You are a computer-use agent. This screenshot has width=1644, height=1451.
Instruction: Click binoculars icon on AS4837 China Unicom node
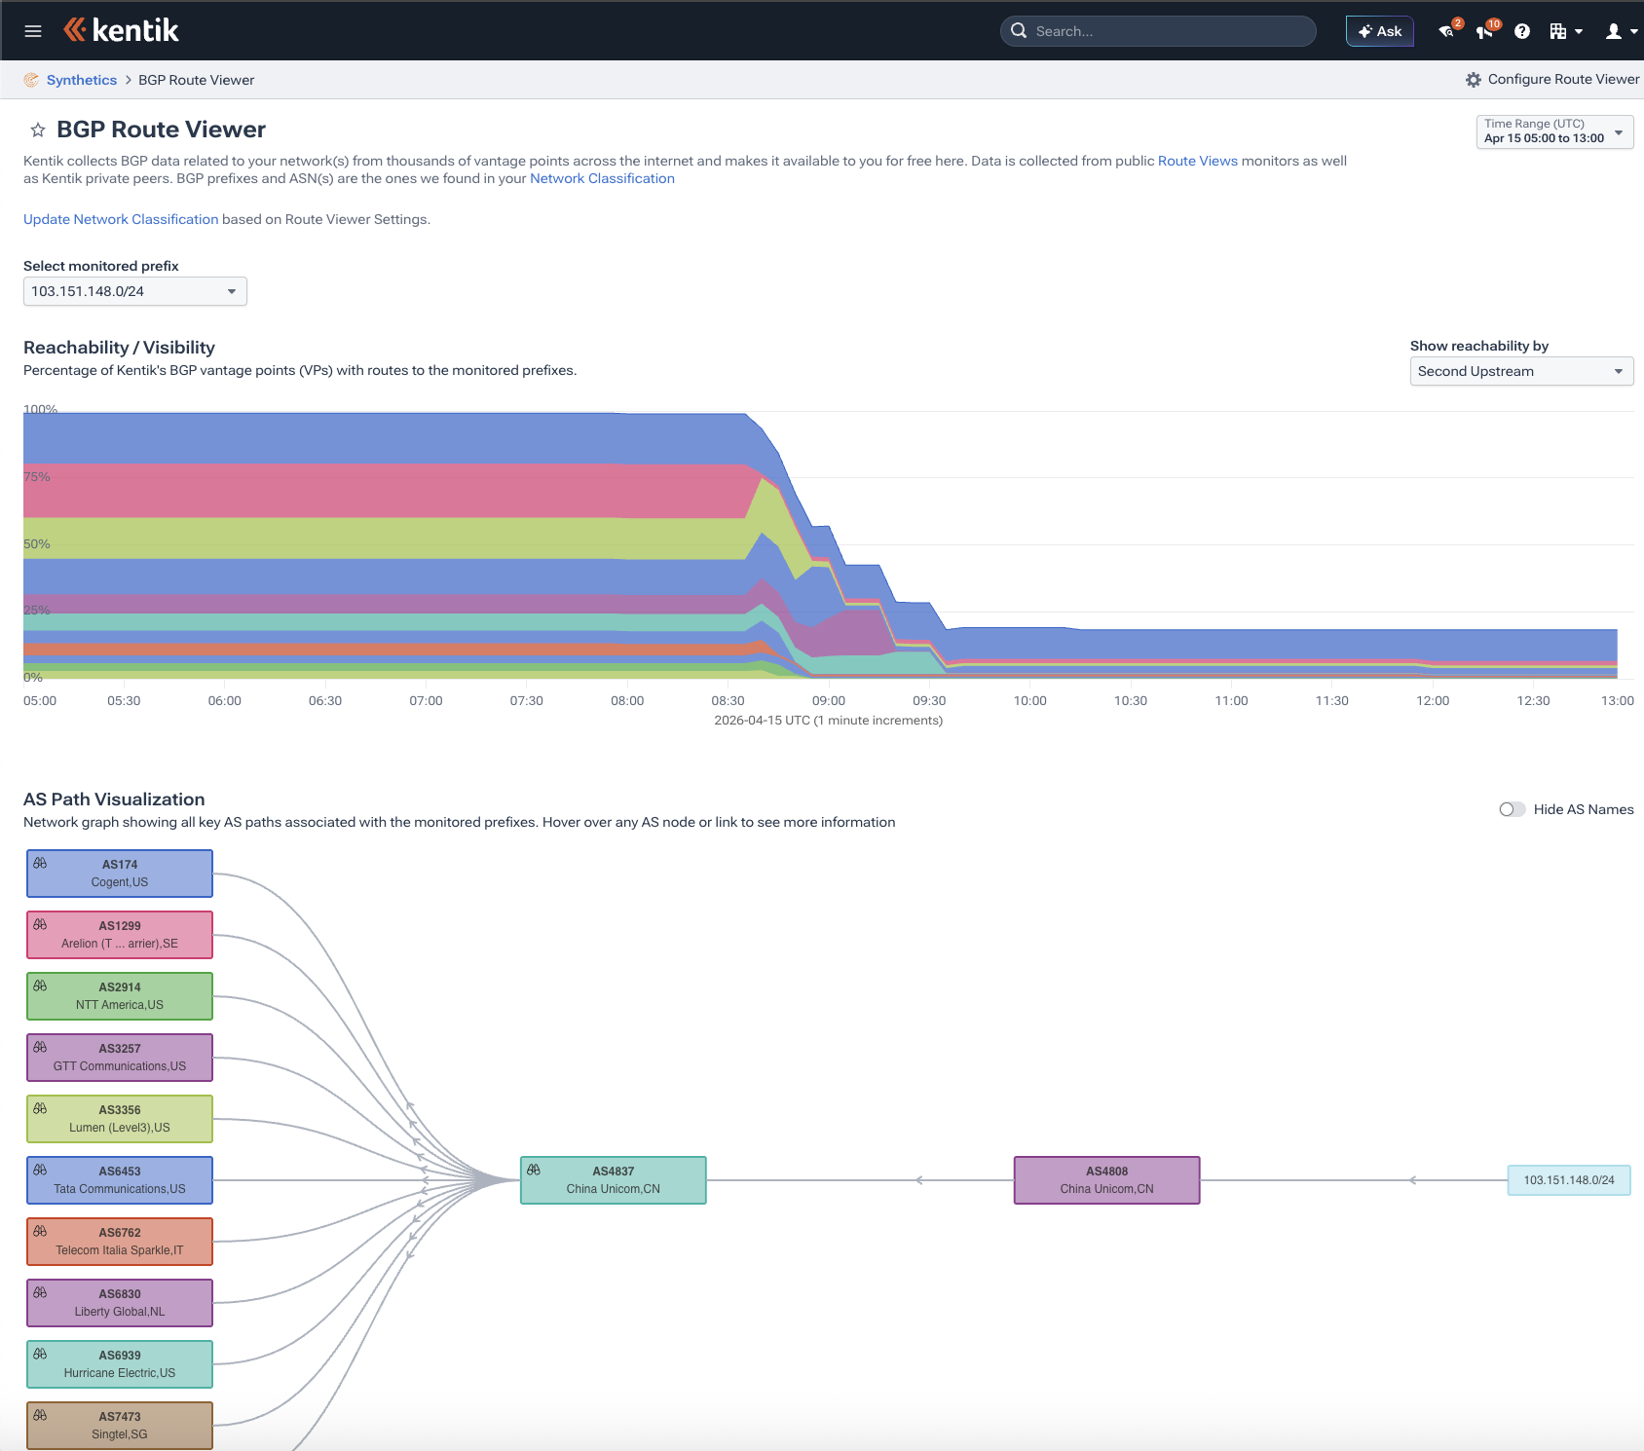pyautogui.click(x=534, y=1170)
